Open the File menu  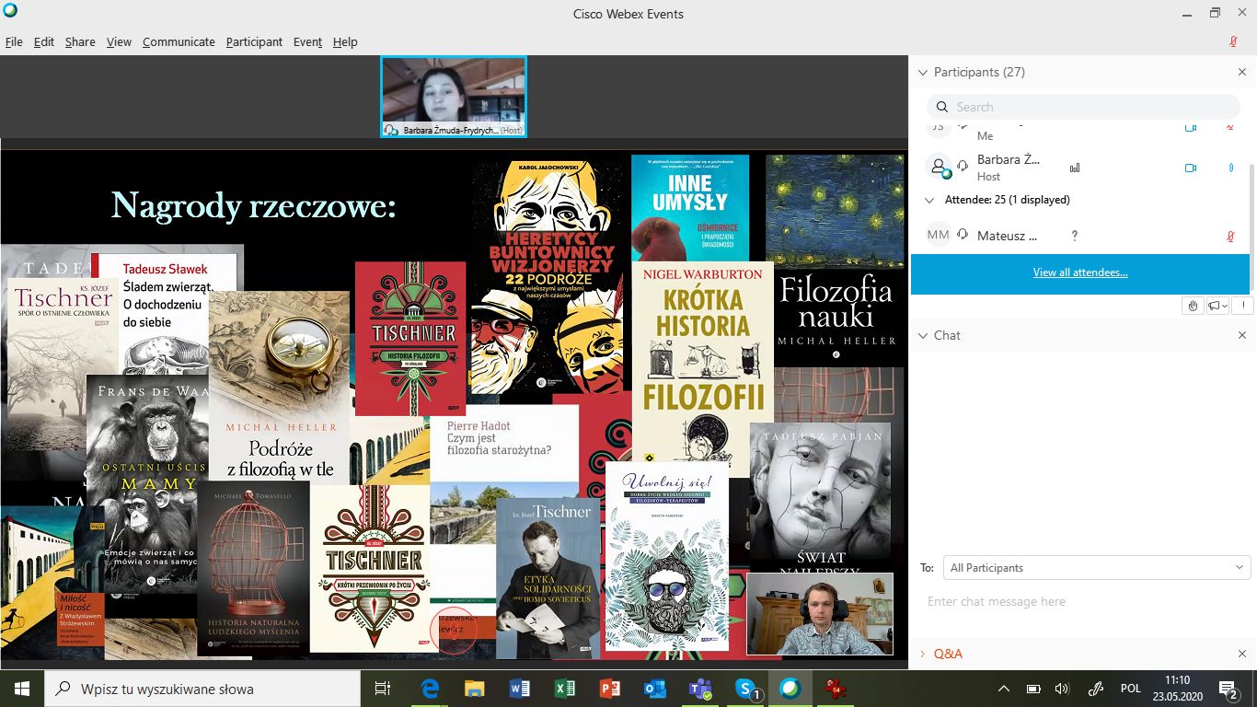(14, 42)
